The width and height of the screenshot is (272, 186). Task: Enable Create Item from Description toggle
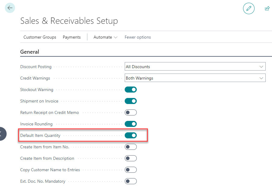point(131,158)
